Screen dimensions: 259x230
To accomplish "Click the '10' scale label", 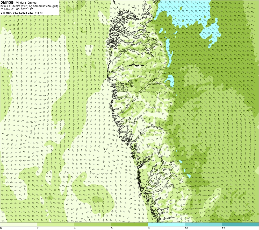I will point(186,228).
